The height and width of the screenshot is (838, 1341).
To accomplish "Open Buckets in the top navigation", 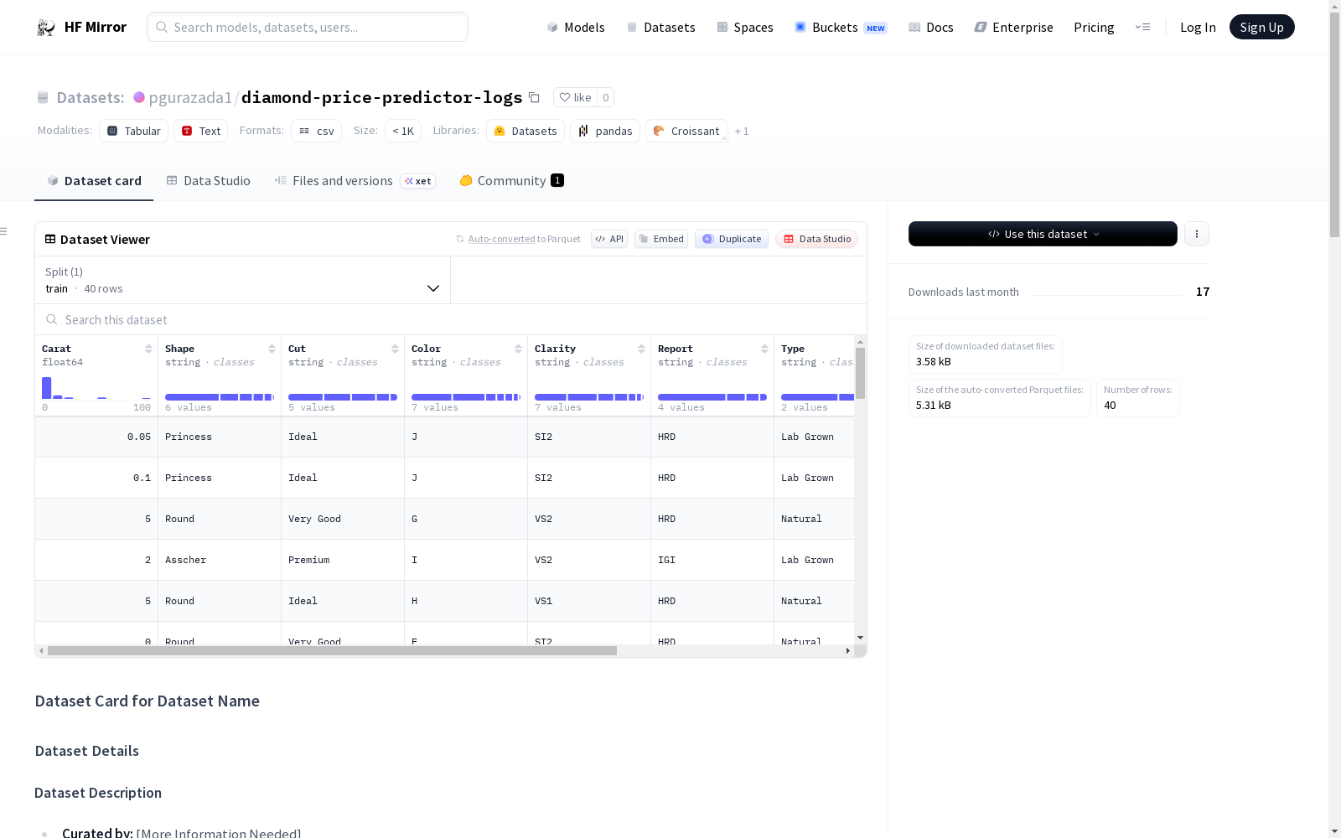I will (x=841, y=28).
